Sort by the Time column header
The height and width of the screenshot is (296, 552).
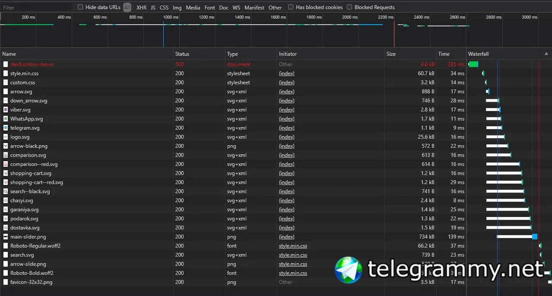[451, 54]
